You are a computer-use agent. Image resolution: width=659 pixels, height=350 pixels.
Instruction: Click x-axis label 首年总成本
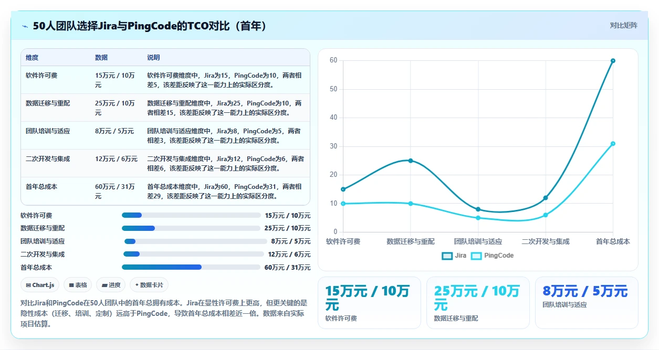point(613,241)
